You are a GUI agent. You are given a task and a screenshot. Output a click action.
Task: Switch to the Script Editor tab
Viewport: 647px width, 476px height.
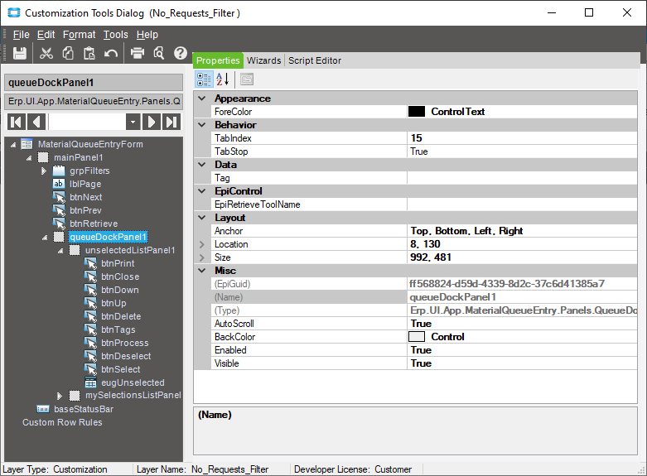[x=315, y=60]
